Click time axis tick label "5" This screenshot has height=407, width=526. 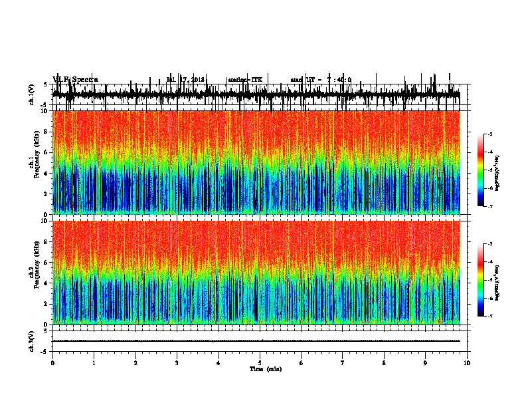[x=260, y=363]
